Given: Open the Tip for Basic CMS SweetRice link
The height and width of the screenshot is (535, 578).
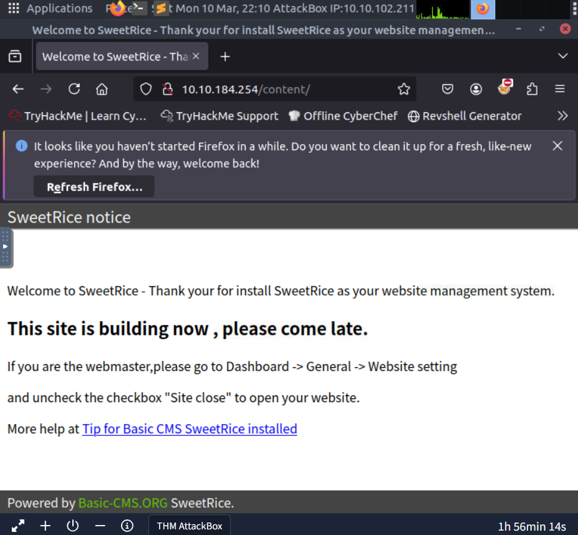Looking at the screenshot, I should 190,429.
